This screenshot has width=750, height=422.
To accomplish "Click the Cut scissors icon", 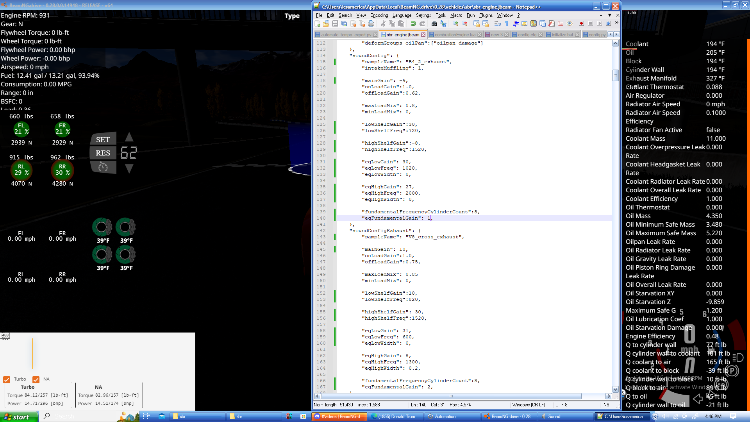I will [383, 24].
